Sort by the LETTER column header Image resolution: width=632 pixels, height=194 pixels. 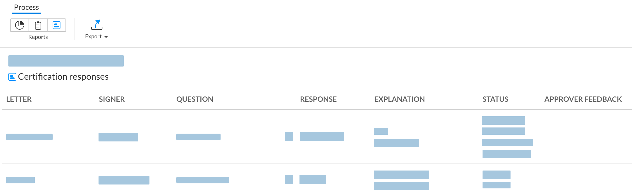(19, 99)
